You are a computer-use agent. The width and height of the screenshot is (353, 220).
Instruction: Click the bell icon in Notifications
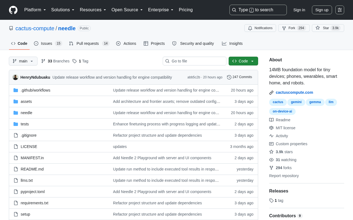(x=250, y=28)
